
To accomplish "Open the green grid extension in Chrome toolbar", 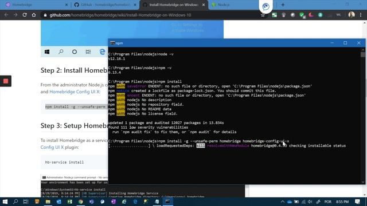I will [x=274, y=15].
